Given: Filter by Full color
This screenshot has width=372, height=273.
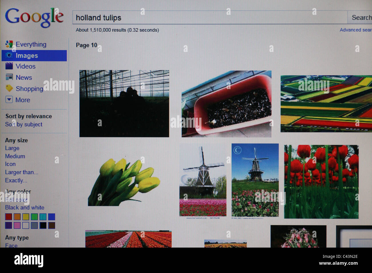Looking at the screenshot, I should coord(16,200).
